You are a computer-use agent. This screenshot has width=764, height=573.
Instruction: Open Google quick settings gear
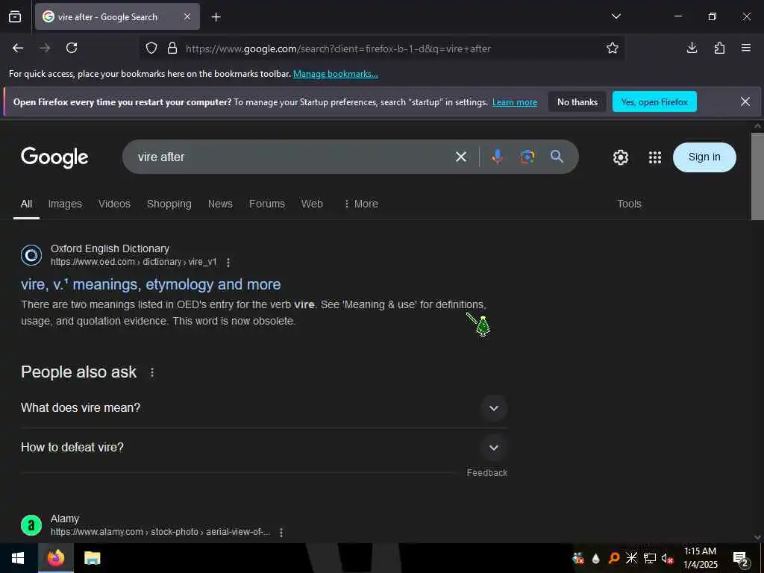coord(620,157)
